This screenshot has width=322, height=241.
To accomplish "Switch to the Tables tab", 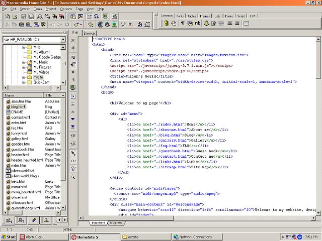I will coord(192,16).
